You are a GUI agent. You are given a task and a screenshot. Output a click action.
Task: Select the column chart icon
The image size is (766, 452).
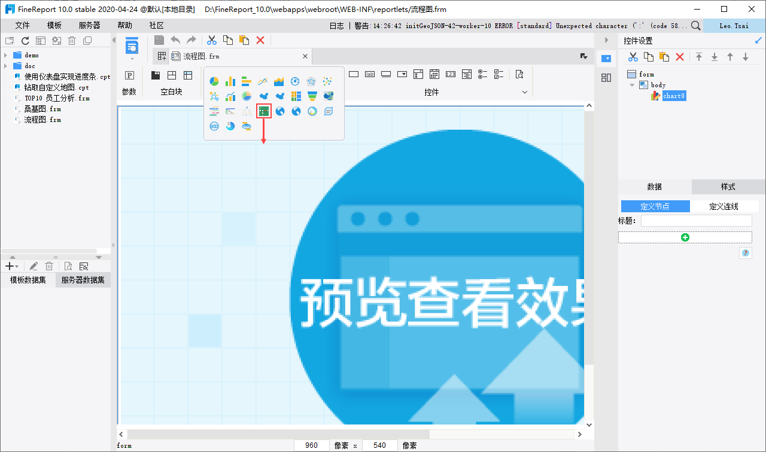click(230, 81)
